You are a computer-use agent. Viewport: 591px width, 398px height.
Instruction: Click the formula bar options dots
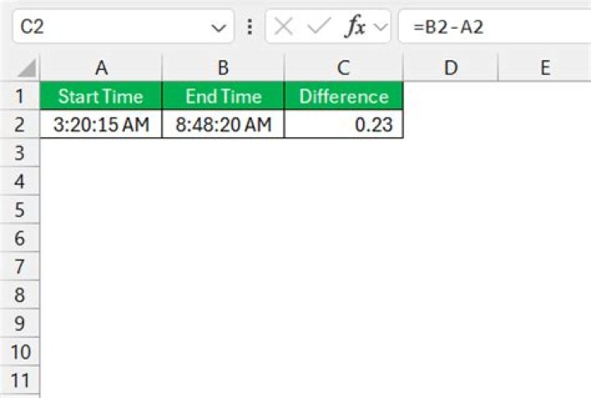(x=250, y=27)
